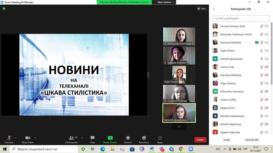Screen dimensions: 273x153
Task: Collapse the Participants panel with the chevron
Action: pos(214,9)
